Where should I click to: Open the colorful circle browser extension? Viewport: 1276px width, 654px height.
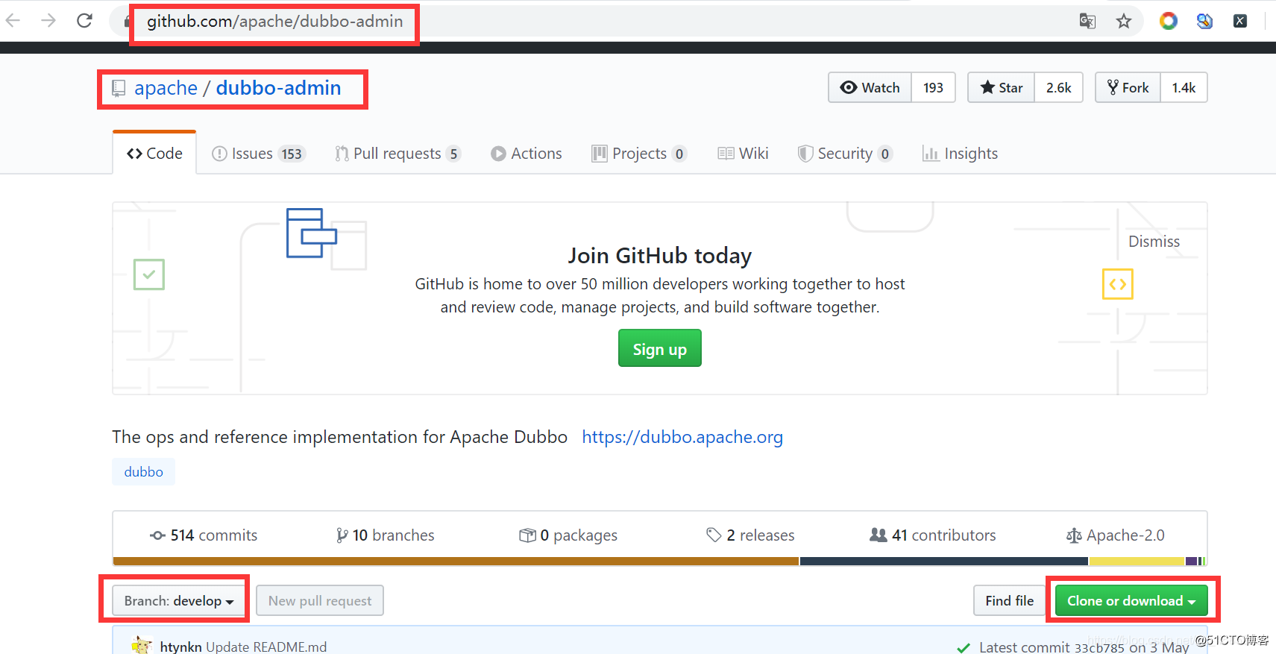[1169, 21]
